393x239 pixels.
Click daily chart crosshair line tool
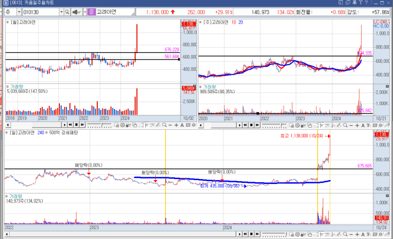pyautogui.click(x=322, y=234)
